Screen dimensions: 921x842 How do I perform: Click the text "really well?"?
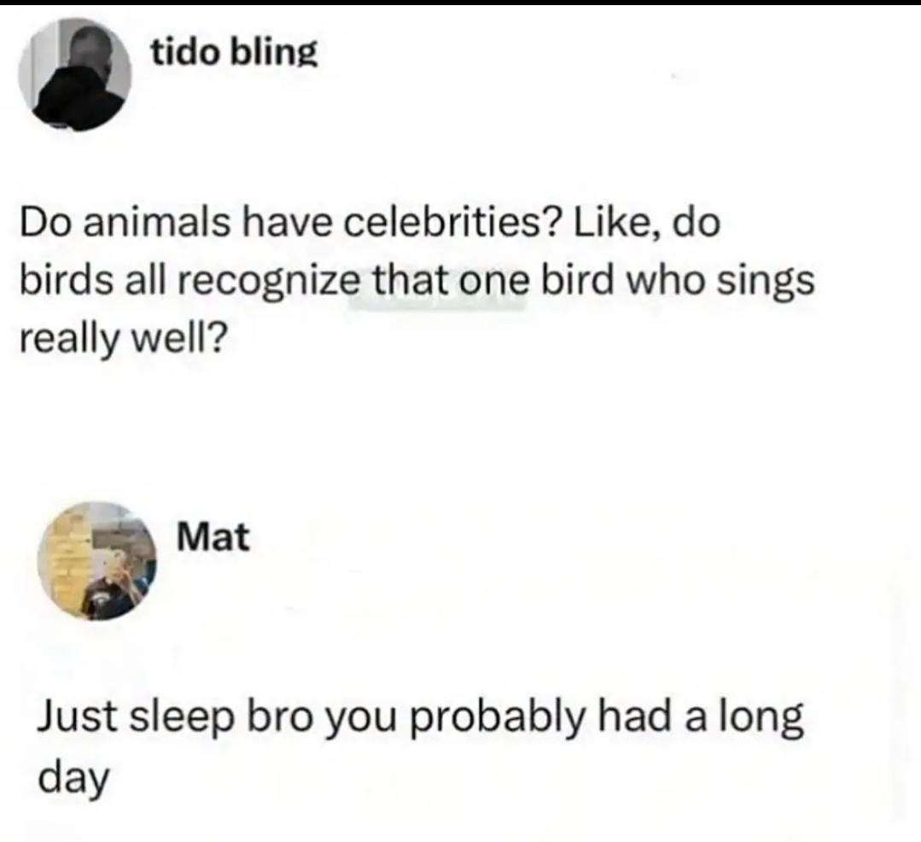point(121,337)
